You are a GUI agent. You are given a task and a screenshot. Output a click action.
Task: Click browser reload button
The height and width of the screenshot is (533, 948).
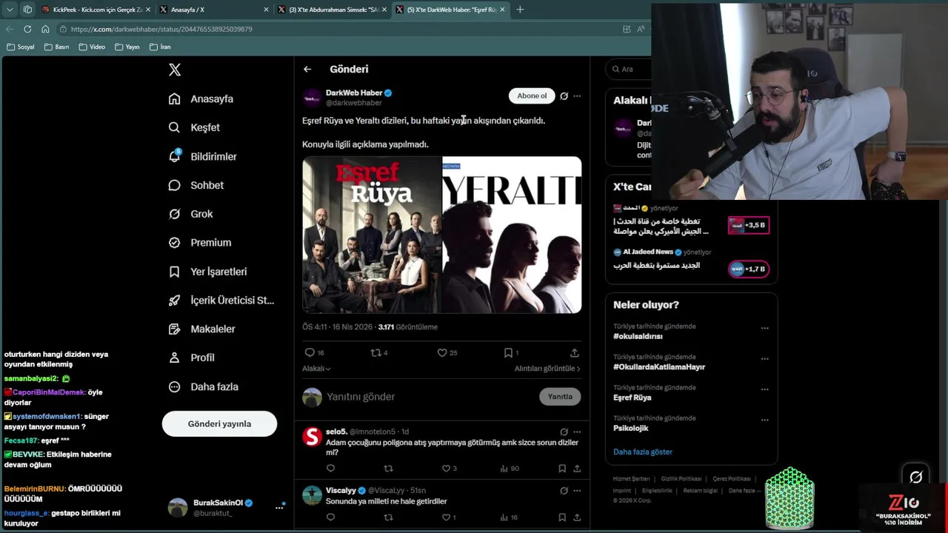point(27,29)
